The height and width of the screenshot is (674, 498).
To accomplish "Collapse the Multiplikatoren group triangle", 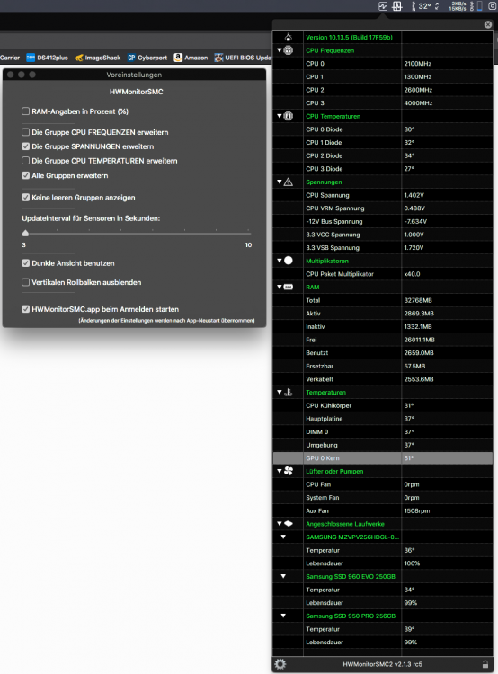I will 279,261.
